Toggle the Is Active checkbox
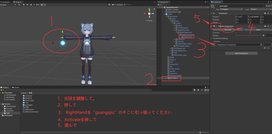This screenshot has width=272, height=134. coord(236,33)
